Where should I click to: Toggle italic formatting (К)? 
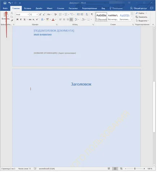[21, 19]
